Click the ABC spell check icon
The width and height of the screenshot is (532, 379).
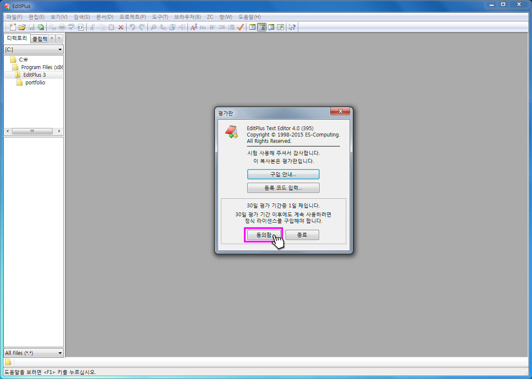[x=71, y=27]
